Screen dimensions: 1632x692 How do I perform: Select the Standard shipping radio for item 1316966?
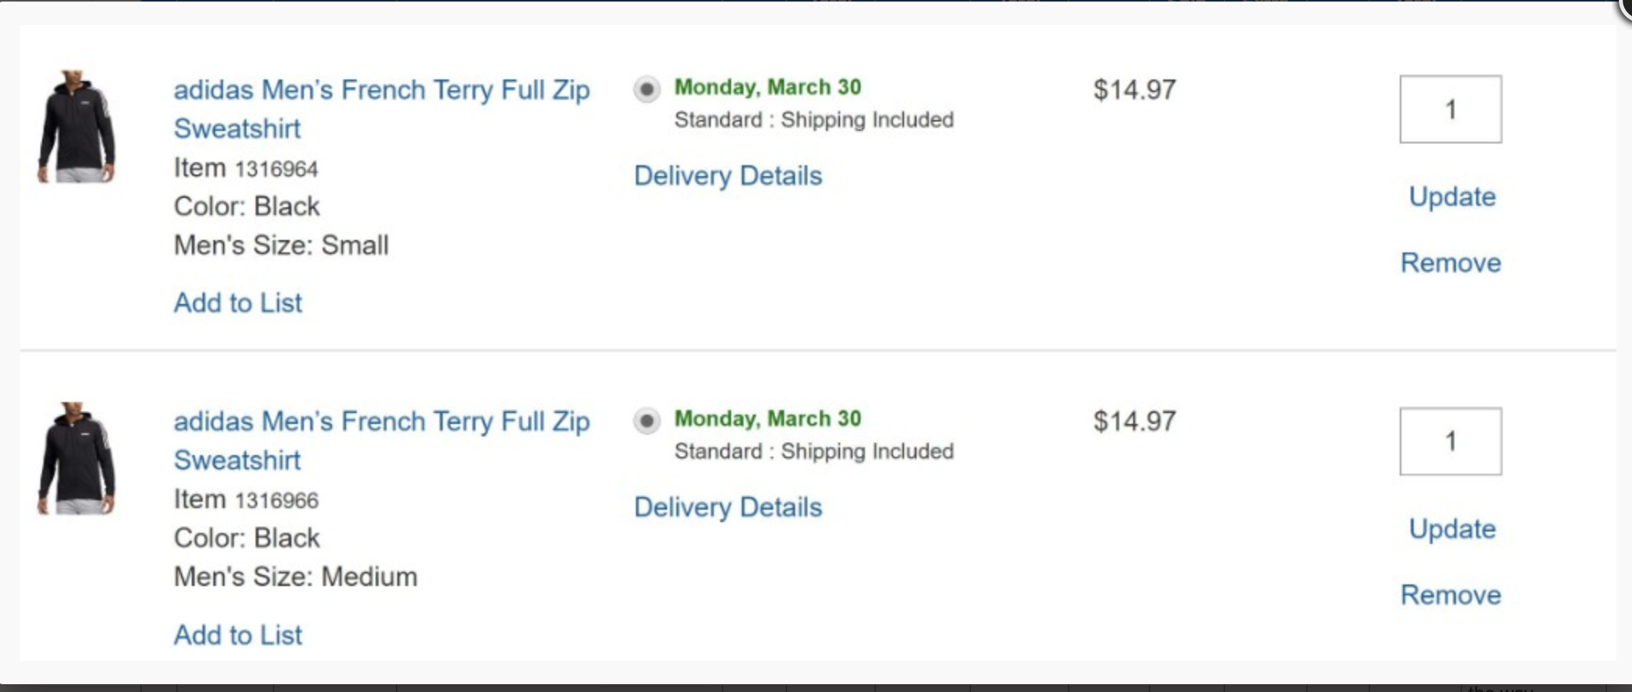(647, 422)
